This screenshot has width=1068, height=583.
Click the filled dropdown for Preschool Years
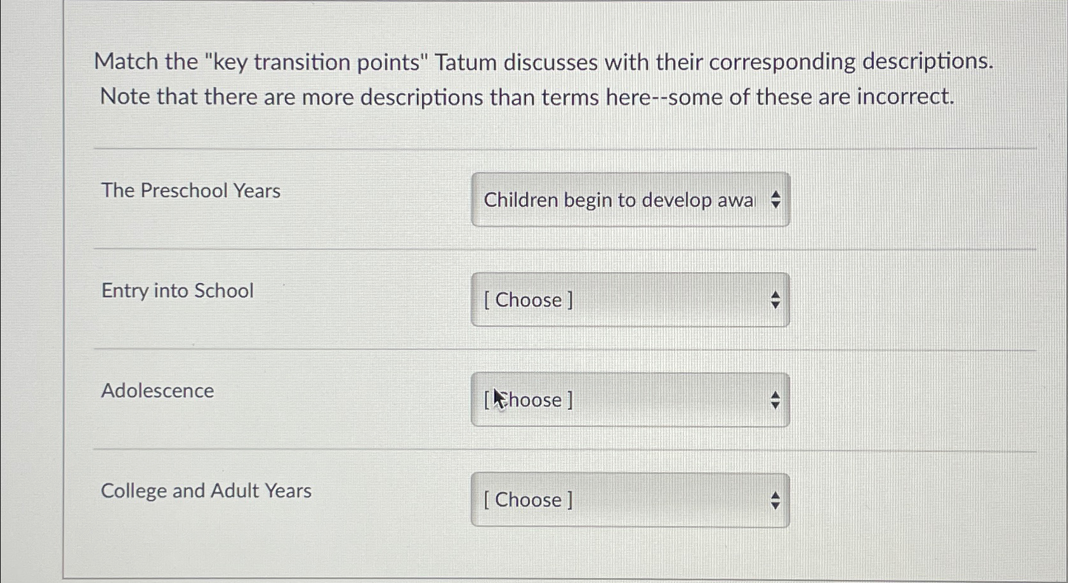(630, 200)
